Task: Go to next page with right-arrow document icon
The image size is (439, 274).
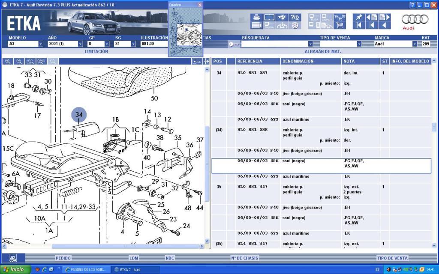Action: tap(385, 18)
